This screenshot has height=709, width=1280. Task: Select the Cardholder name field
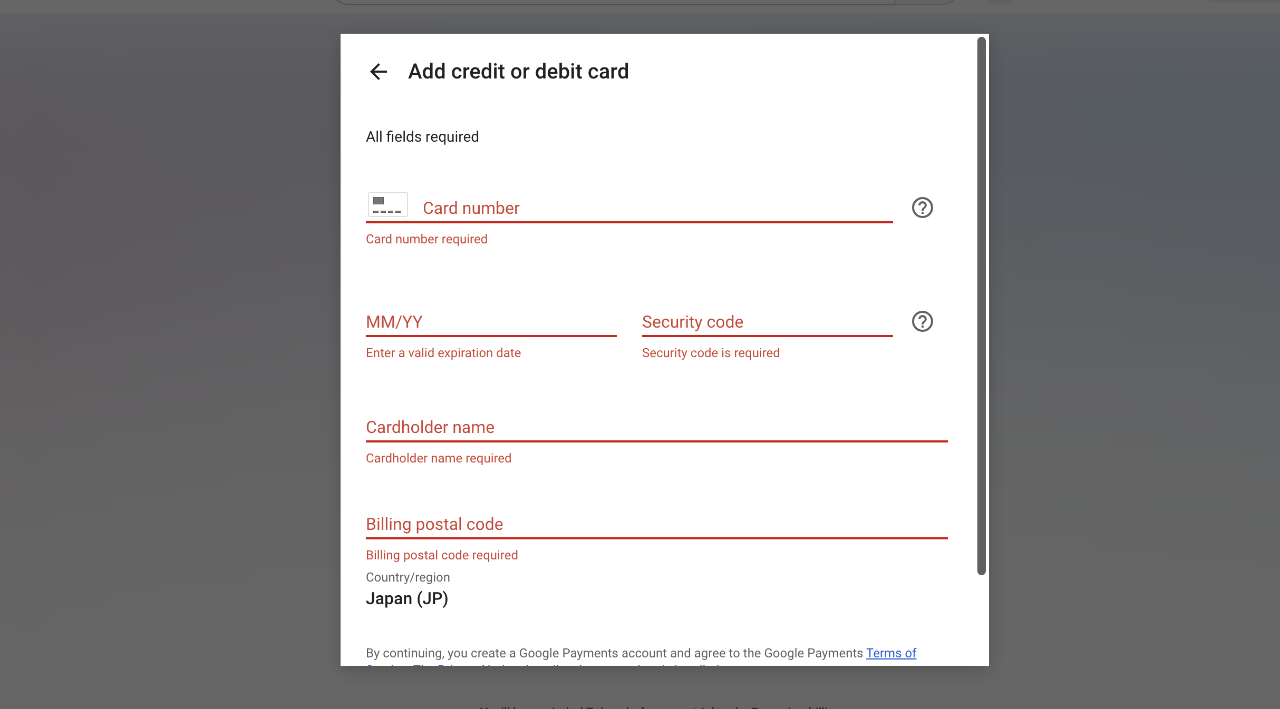pos(654,427)
